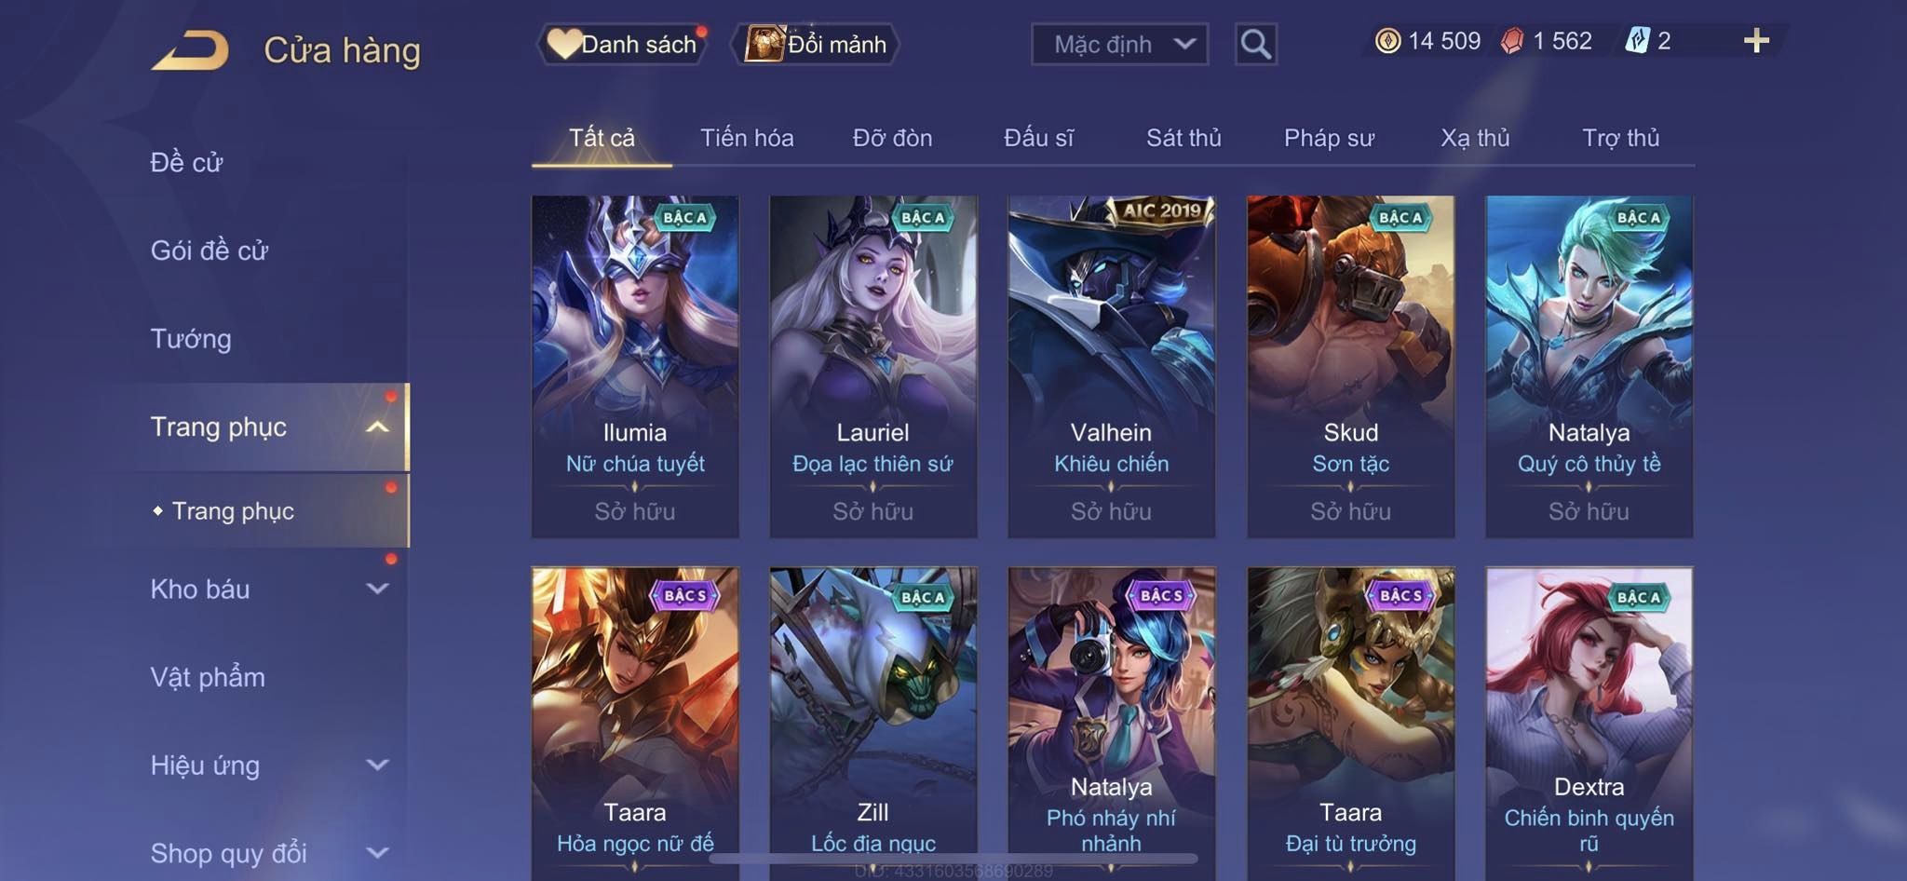1907x881 pixels.
Task: Open the Mặc định sort dropdown
Action: pyautogui.click(x=1119, y=44)
